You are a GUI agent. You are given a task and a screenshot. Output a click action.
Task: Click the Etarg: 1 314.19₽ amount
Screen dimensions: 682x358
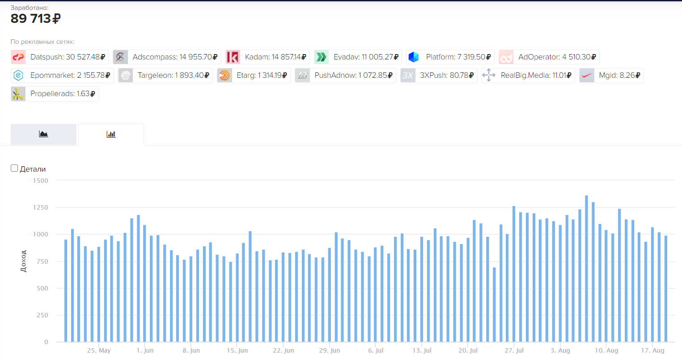tap(262, 76)
